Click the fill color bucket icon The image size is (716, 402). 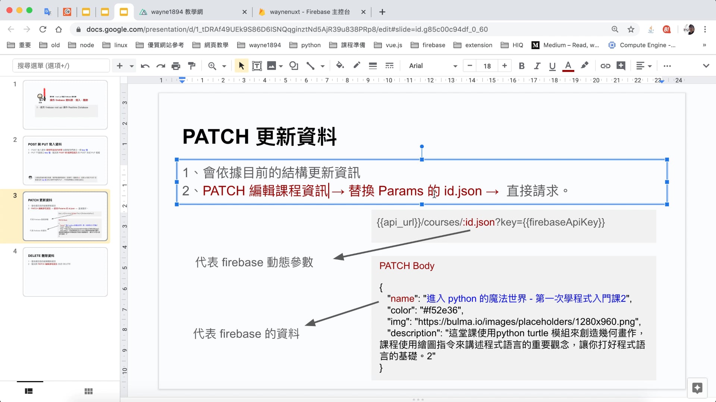339,66
